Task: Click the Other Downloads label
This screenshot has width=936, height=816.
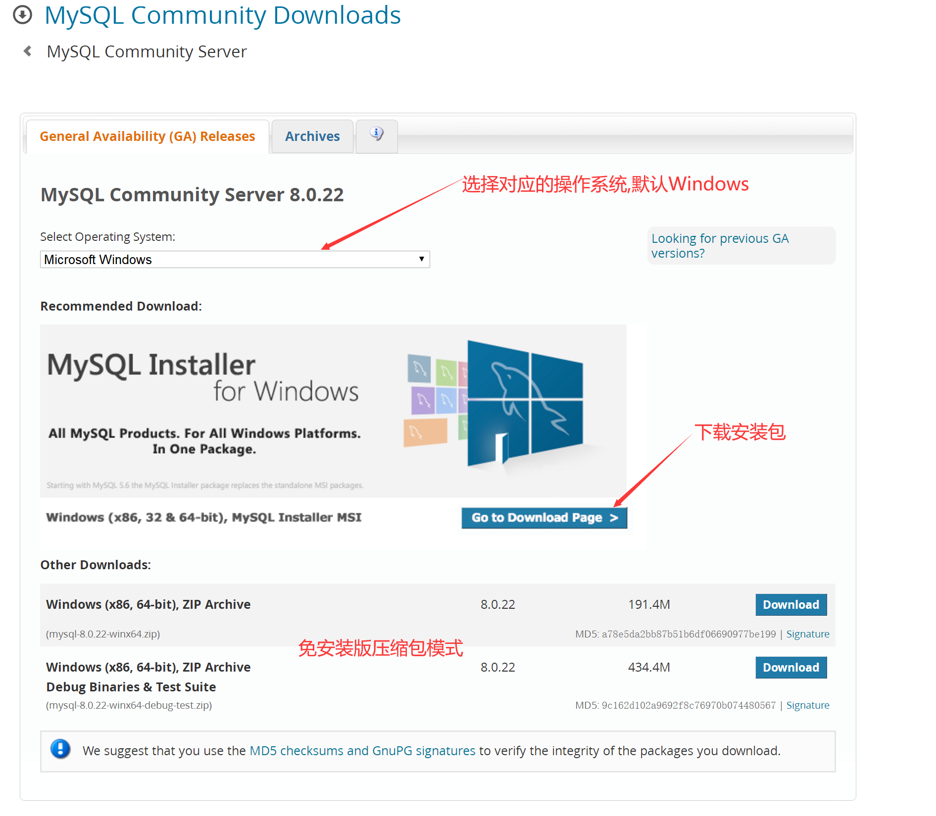Action: 96,565
